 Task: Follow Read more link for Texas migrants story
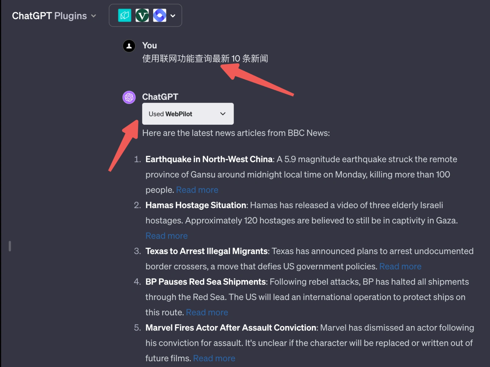(x=400, y=267)
